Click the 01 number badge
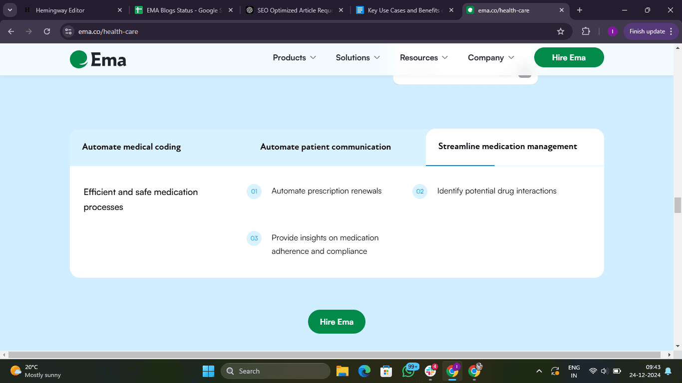Screen dimensions: 682x383 tap(254, 191)
